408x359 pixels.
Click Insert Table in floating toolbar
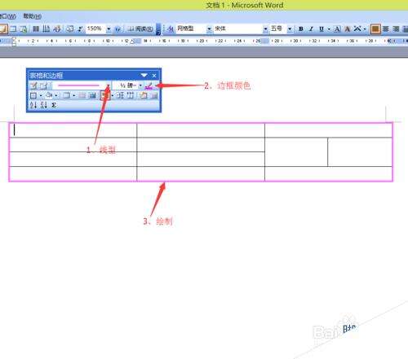pos(66,95)
